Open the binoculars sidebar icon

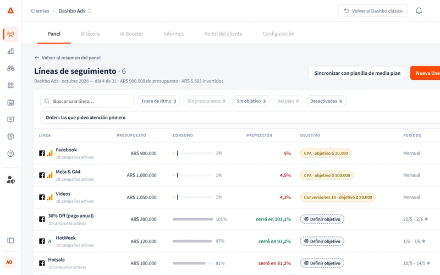tap(10, 68)
